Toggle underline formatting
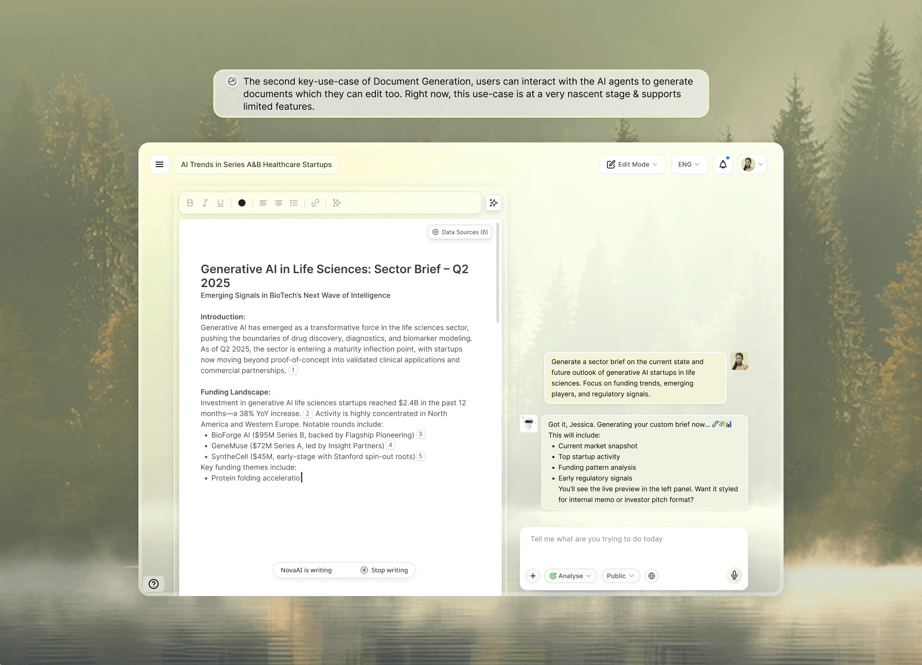 tap(220, 203)
